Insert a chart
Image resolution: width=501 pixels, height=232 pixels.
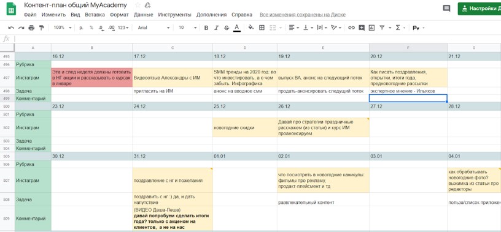tap(371, 28)
